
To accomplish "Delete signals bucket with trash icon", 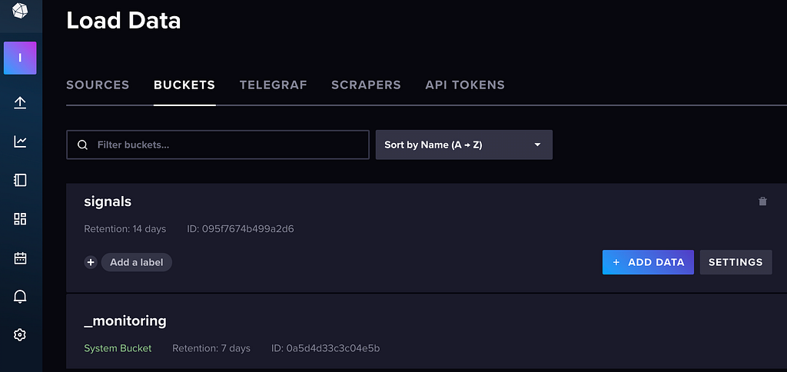I will tap(762, 201).
